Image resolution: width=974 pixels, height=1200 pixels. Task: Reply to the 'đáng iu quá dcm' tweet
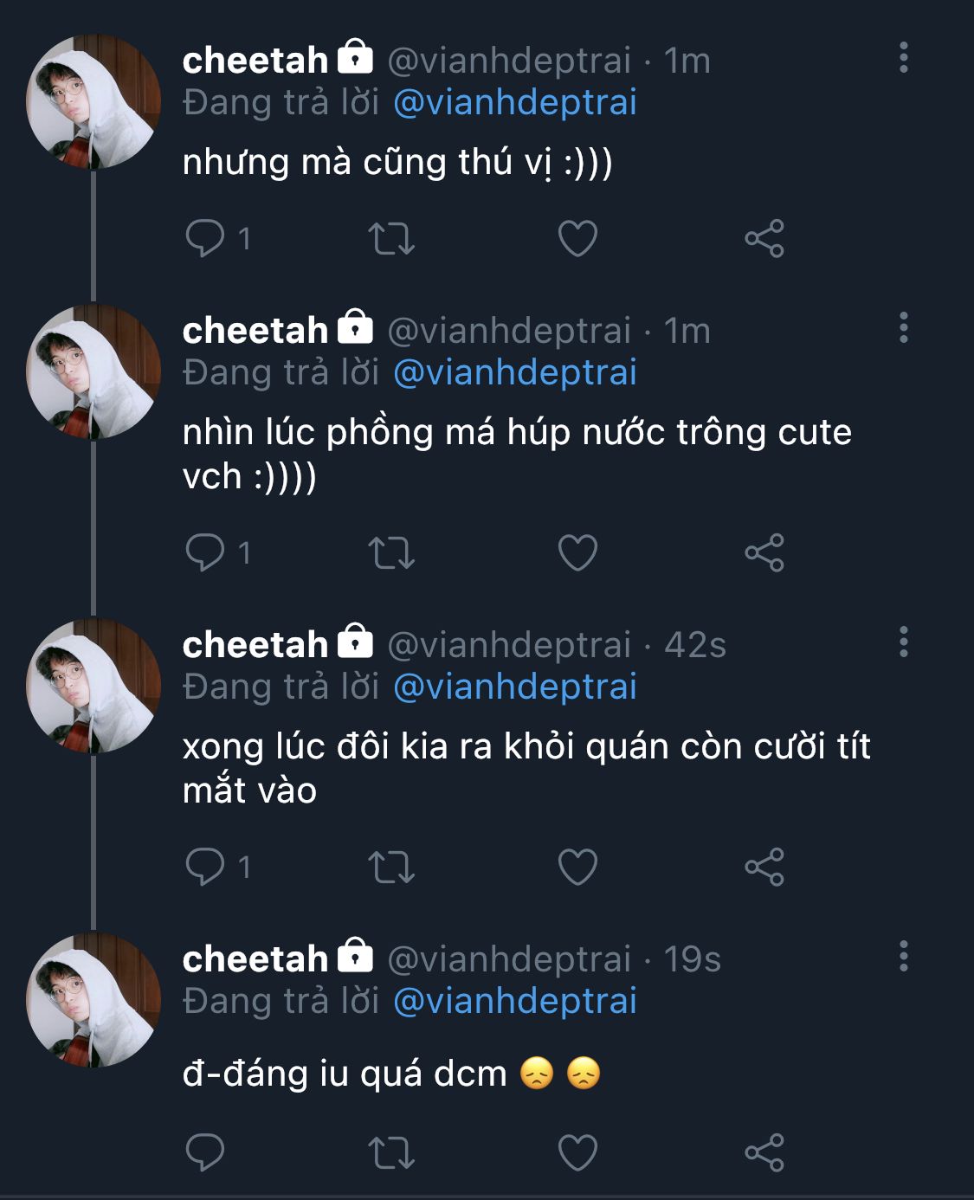pyautogui.click(x=205, y=1152)
